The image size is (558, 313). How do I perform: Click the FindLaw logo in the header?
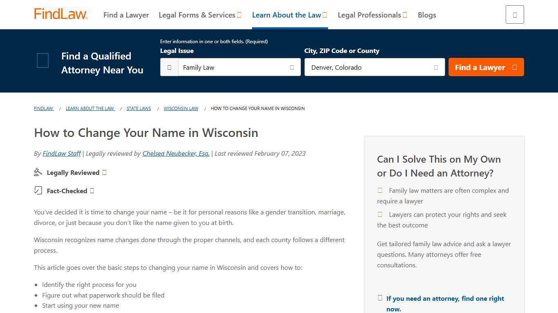click(60, 14)
